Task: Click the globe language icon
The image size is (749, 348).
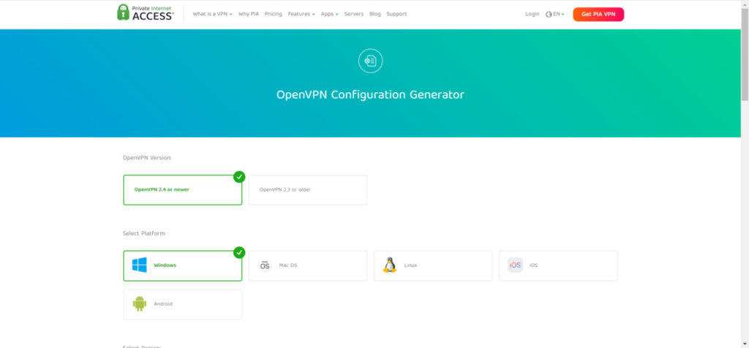Action: pyautogui.click(x=549, y=14)
